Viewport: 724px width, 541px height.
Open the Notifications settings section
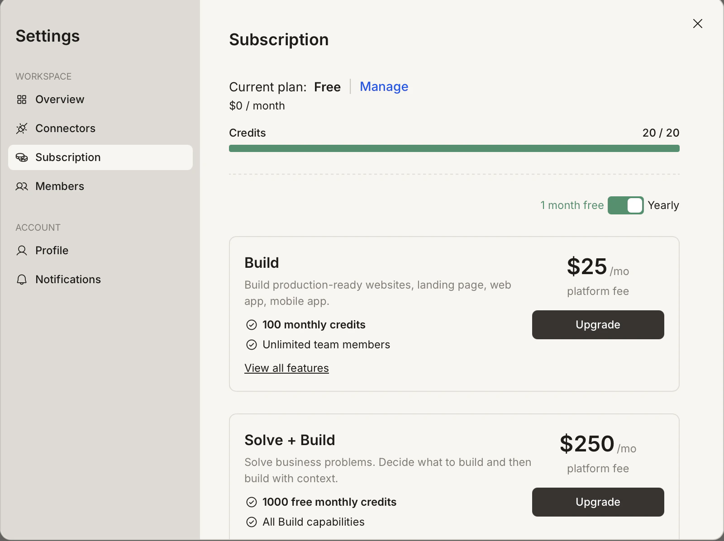tap(68, 280)
